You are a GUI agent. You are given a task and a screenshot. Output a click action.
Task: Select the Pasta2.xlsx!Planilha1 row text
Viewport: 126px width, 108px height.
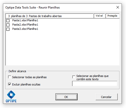(25, 25)
